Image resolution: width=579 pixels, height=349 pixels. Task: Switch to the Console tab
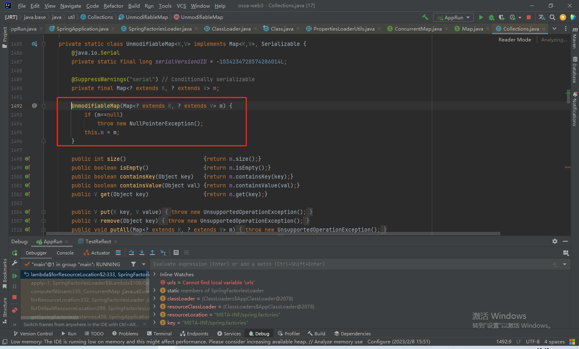[65, 253]
